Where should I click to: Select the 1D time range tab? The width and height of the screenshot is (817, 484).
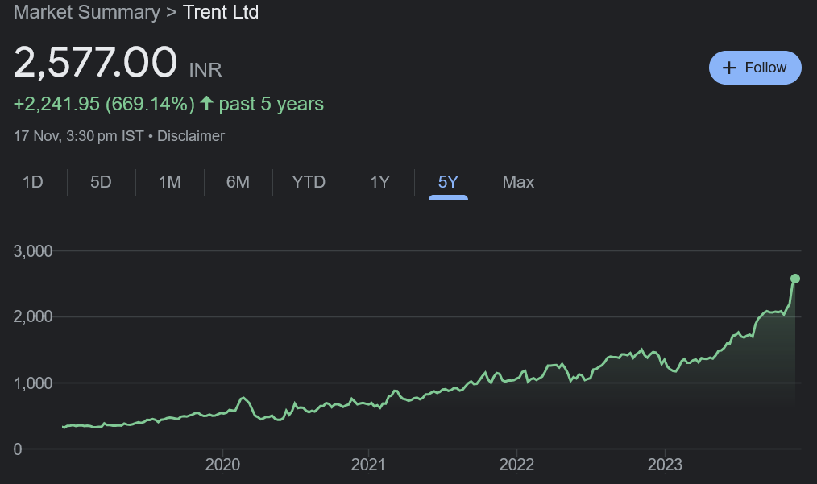click(x=32, y=182)
